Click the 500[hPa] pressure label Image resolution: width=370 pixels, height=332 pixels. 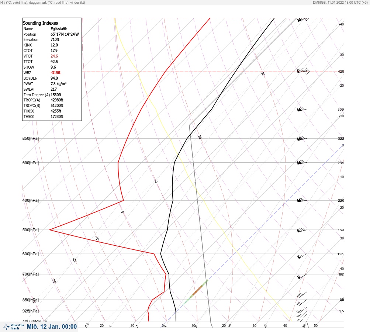[31, 230]
